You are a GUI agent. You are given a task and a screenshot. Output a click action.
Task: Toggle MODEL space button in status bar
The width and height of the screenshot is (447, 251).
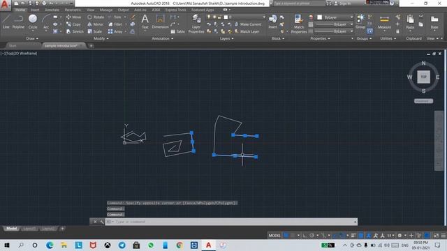274,236
